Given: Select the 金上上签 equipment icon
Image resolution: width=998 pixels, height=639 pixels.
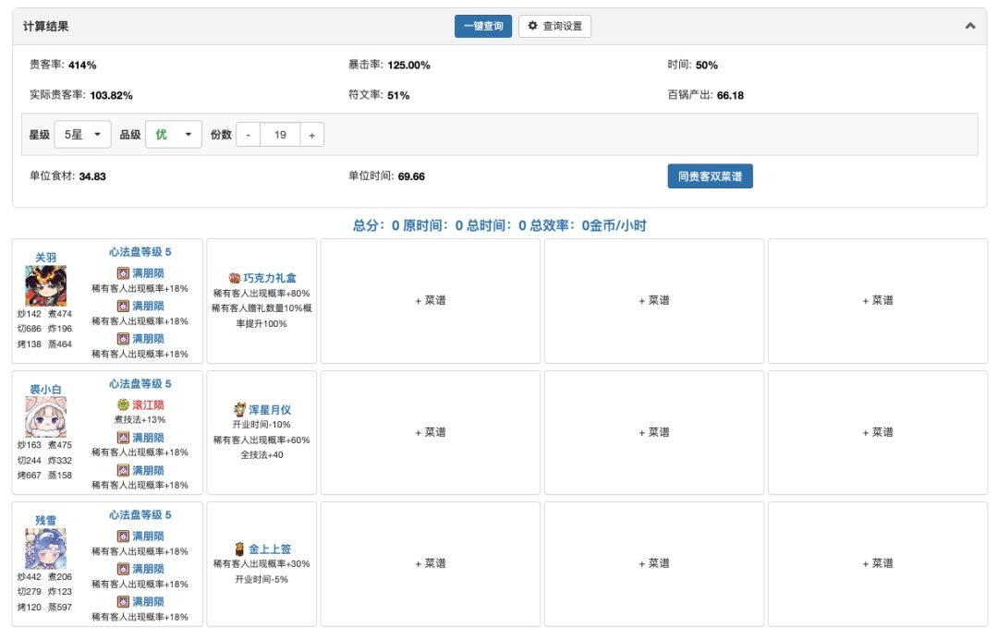Looking at the screenshot, I should (x=240, y=549).
